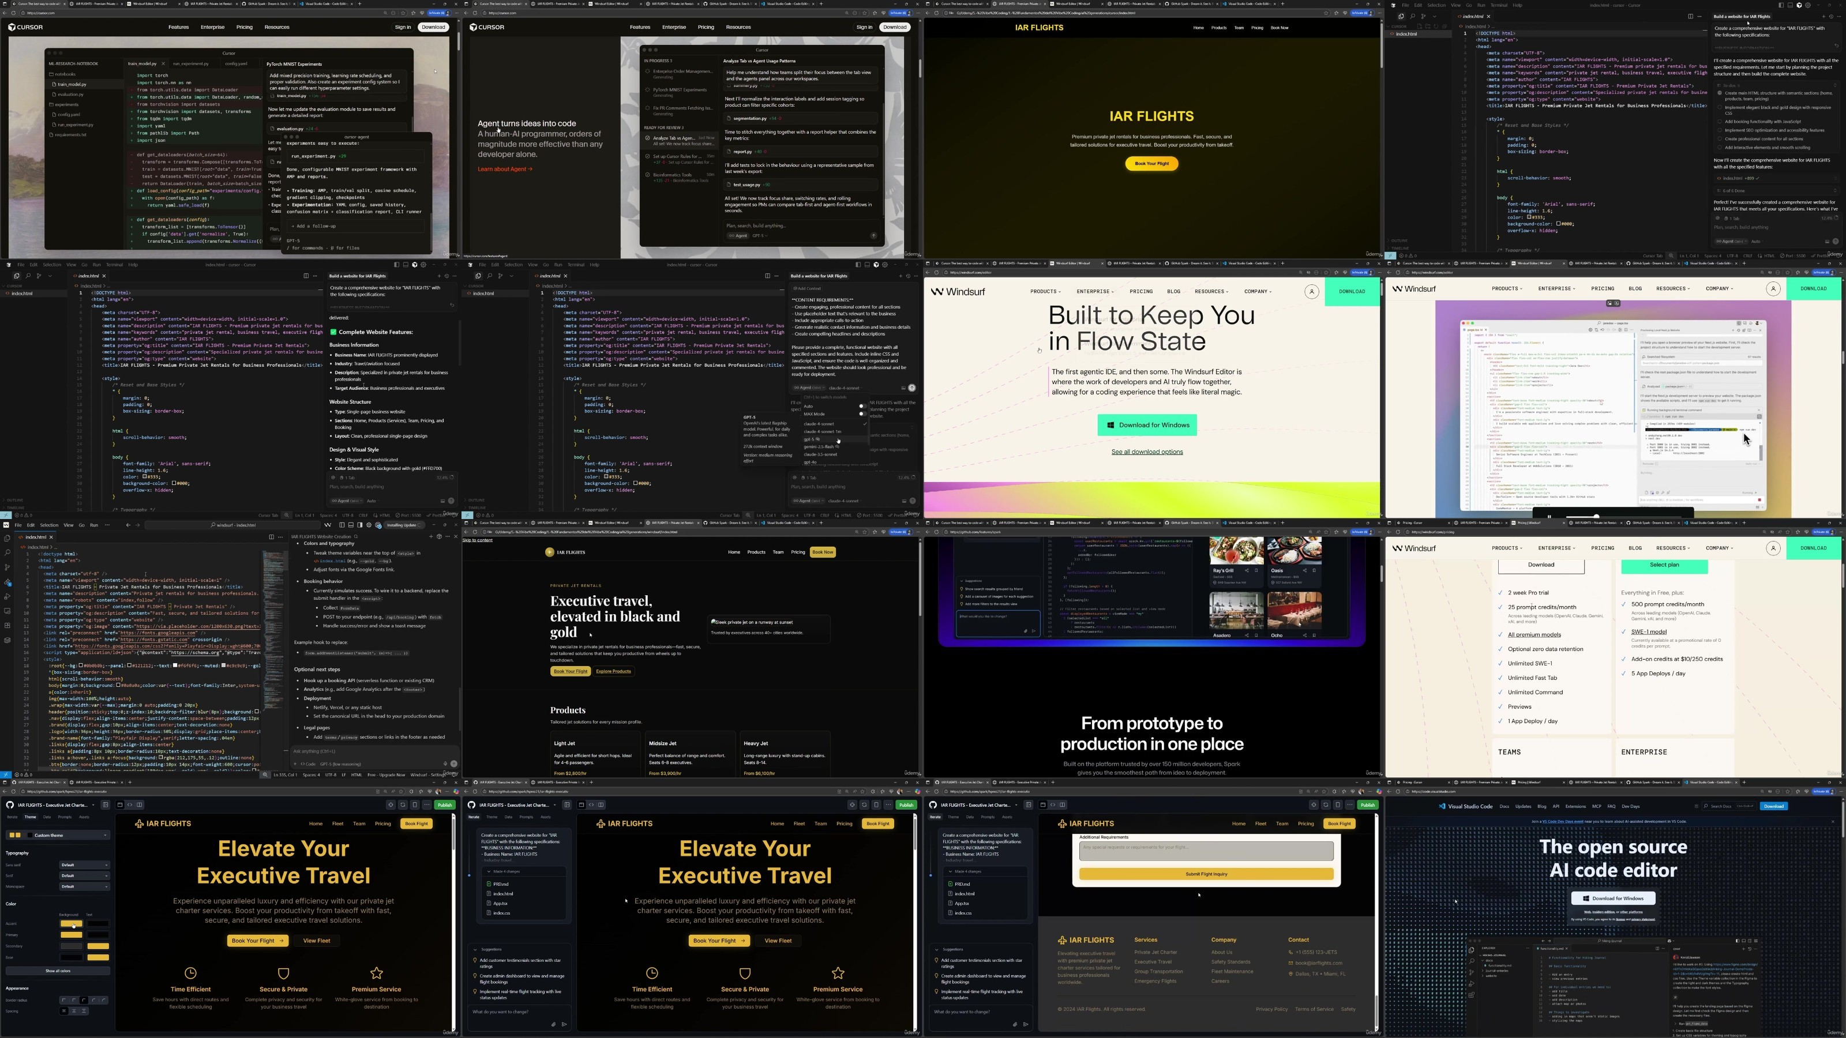Select compact Spacing option in Spark Theme panel

click(64, 1011)
